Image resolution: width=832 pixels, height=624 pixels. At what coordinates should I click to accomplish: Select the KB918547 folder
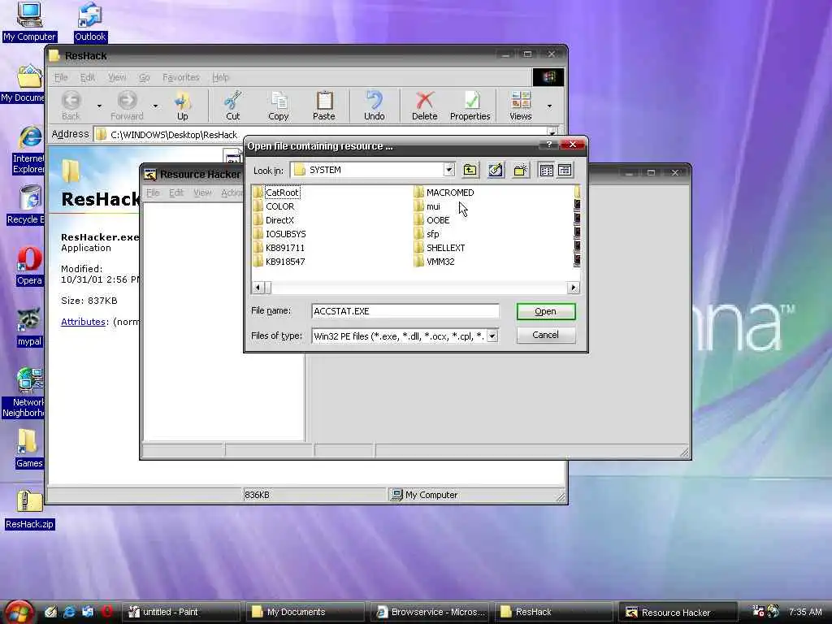tap(279, 262)
